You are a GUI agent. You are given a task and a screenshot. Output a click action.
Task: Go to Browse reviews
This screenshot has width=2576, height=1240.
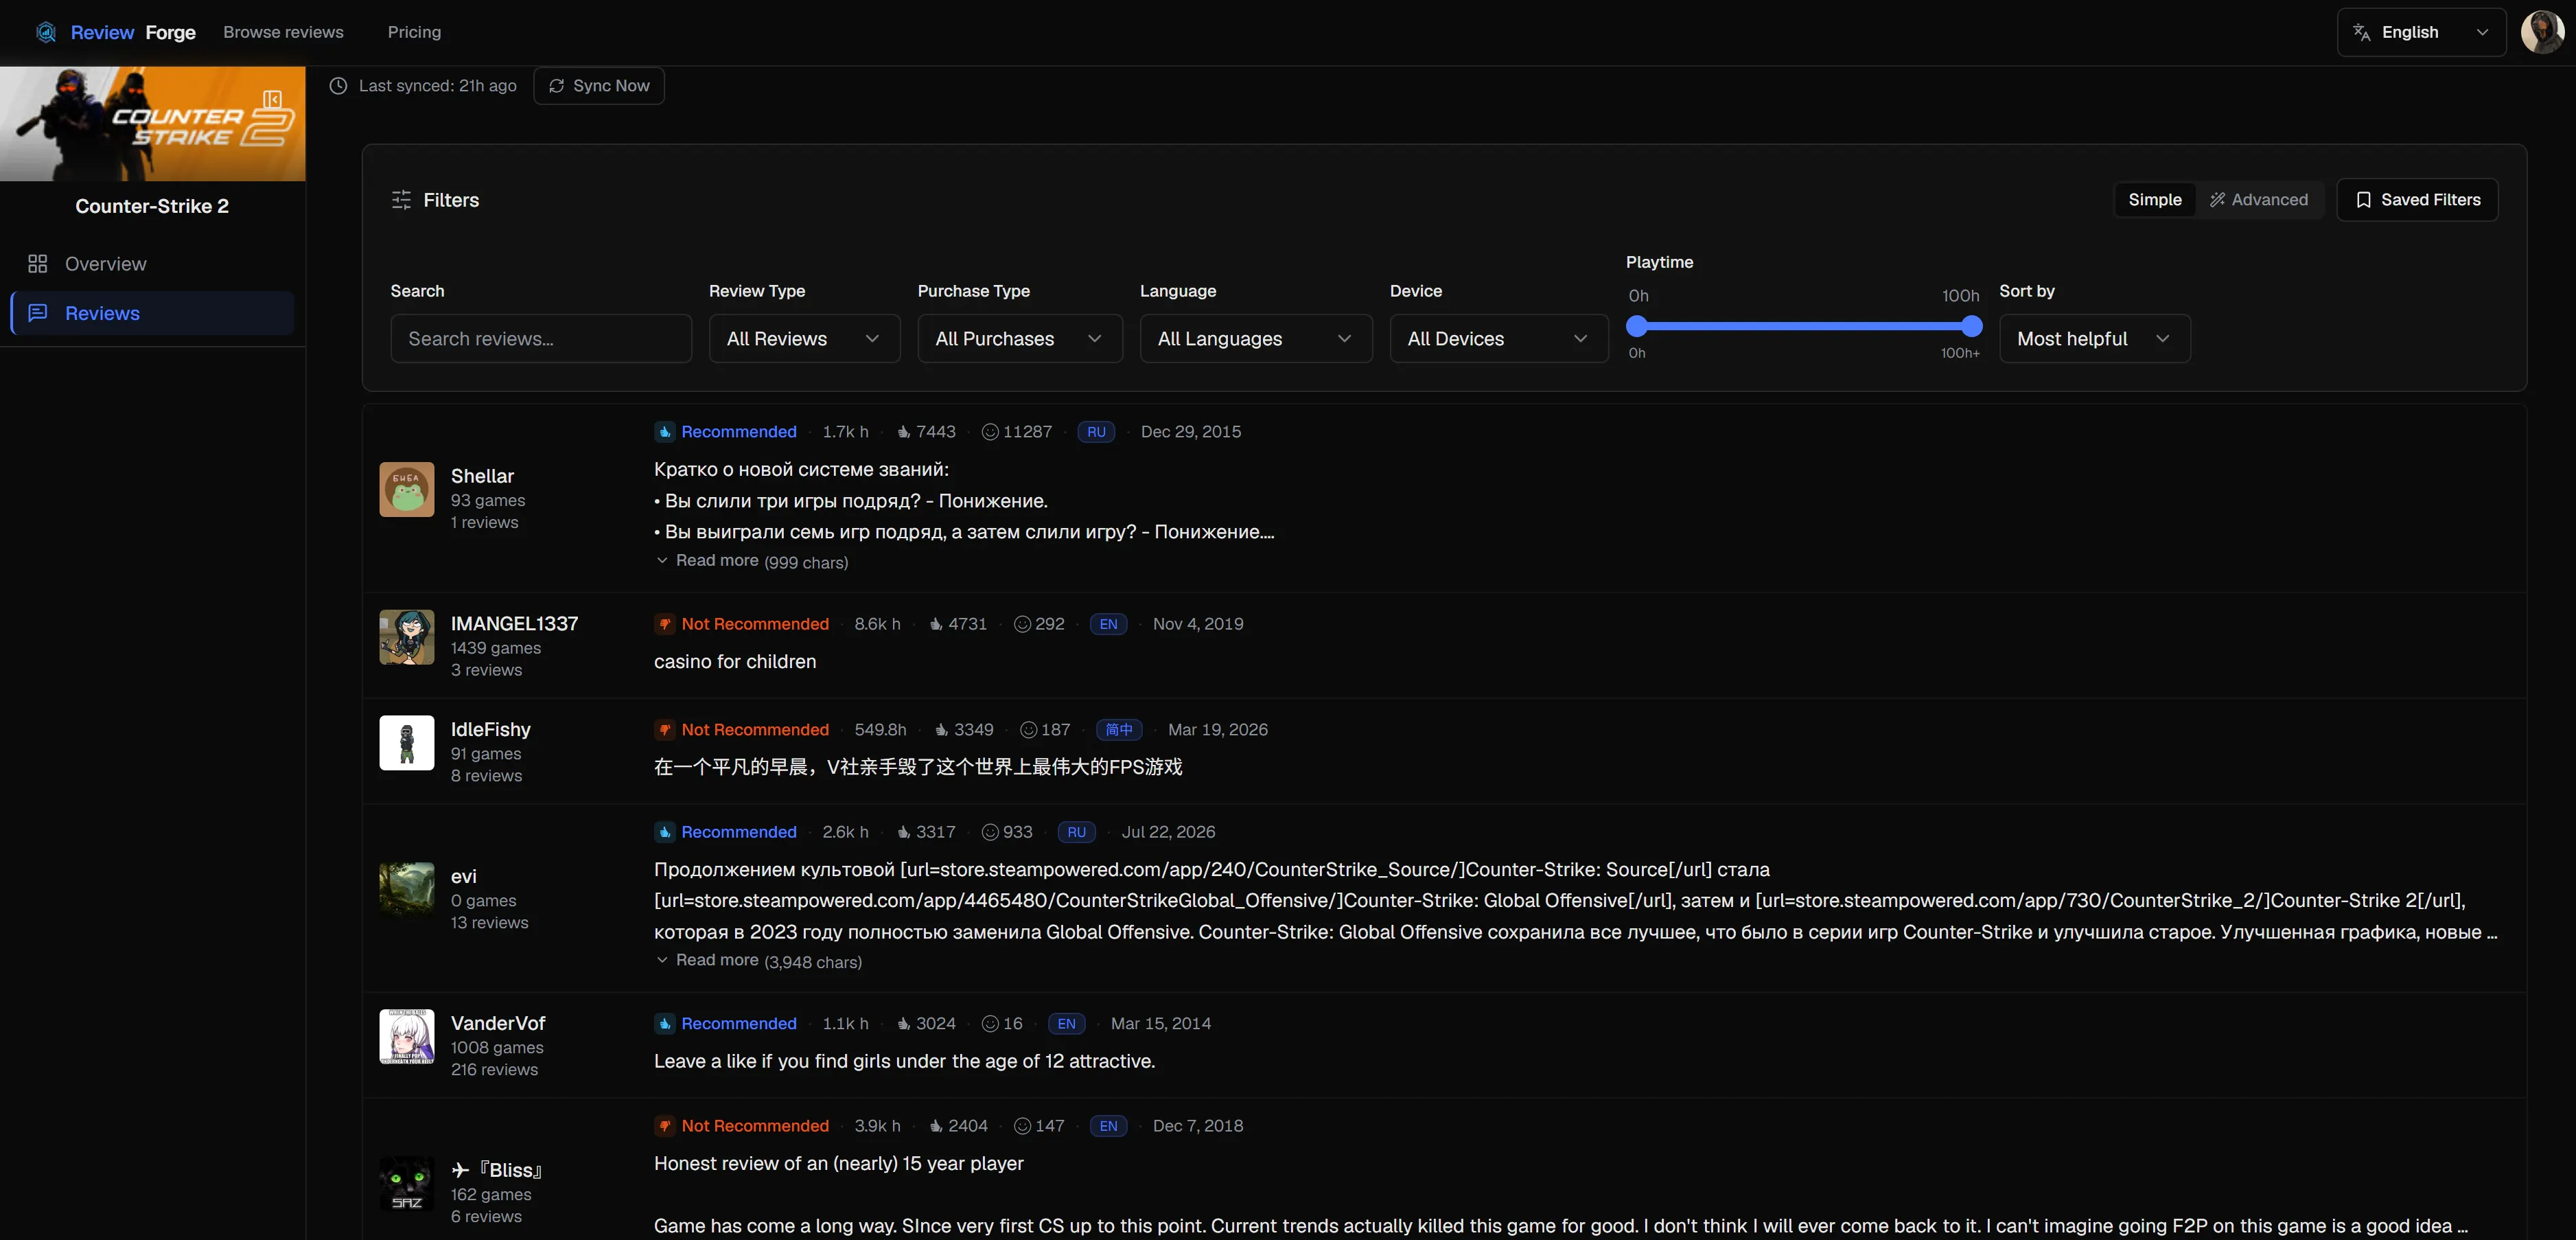pyautogui.click(x=283, y=32)
